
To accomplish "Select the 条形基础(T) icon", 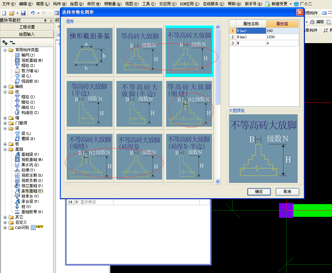I will click(x=17, y=191).
